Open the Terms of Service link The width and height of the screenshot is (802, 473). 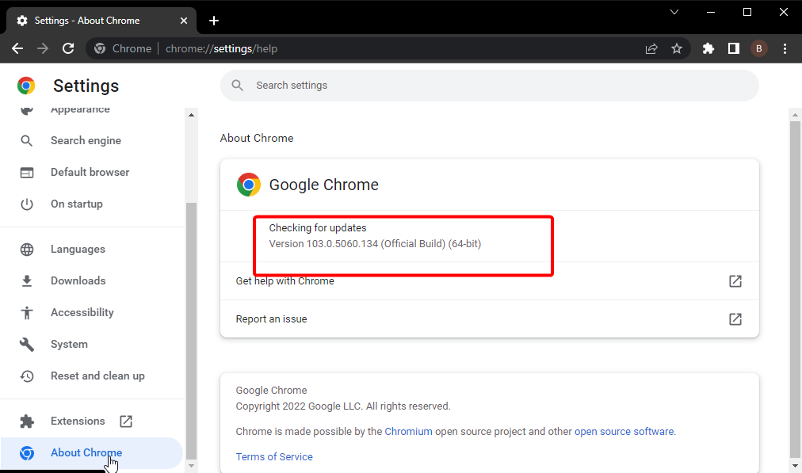pyautogui.click(x=274, y=456)
